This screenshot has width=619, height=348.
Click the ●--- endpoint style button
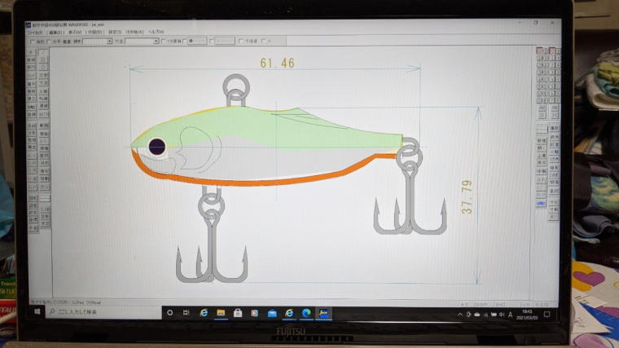(x=197, y=41)
